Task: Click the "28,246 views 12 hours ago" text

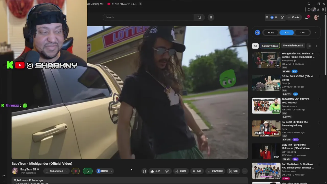Action: click(28, 180)
